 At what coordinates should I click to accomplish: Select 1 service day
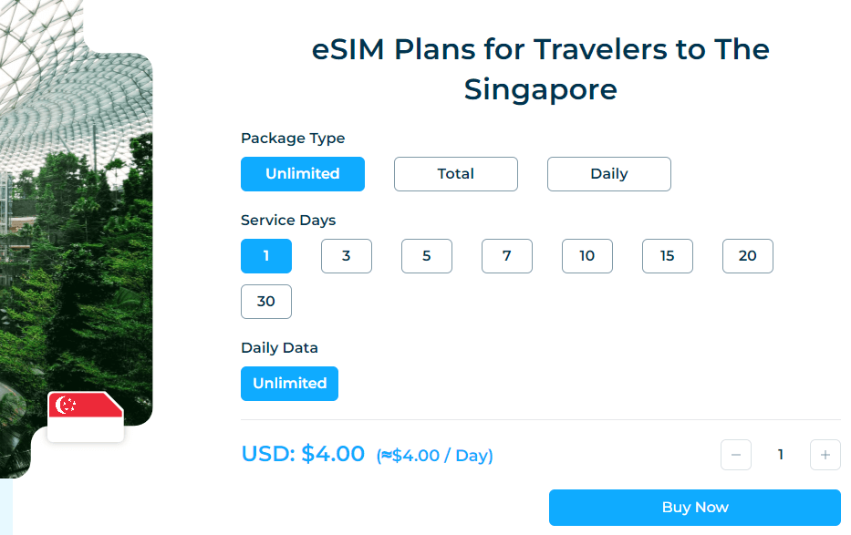[x=266, y=256]
